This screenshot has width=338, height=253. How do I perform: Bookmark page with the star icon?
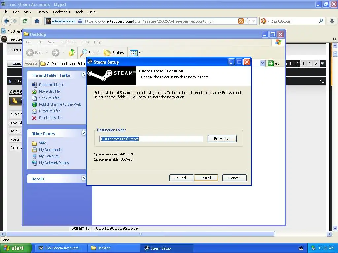coord(247,21)
